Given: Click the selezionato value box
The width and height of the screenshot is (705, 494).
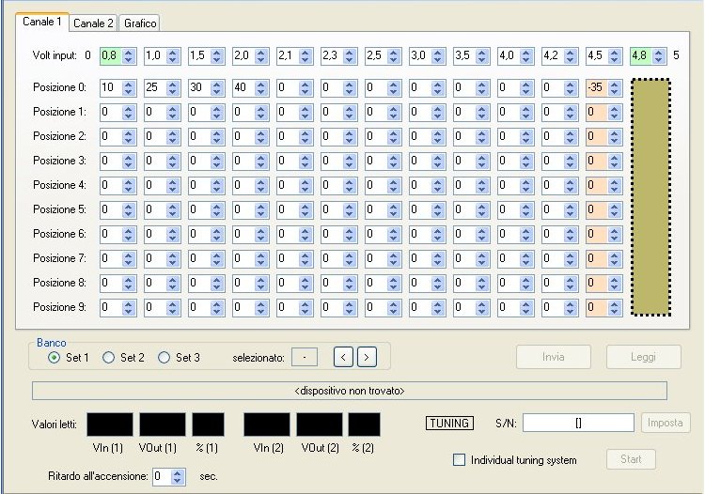Looking at the screenshot, I should point(305,358).
